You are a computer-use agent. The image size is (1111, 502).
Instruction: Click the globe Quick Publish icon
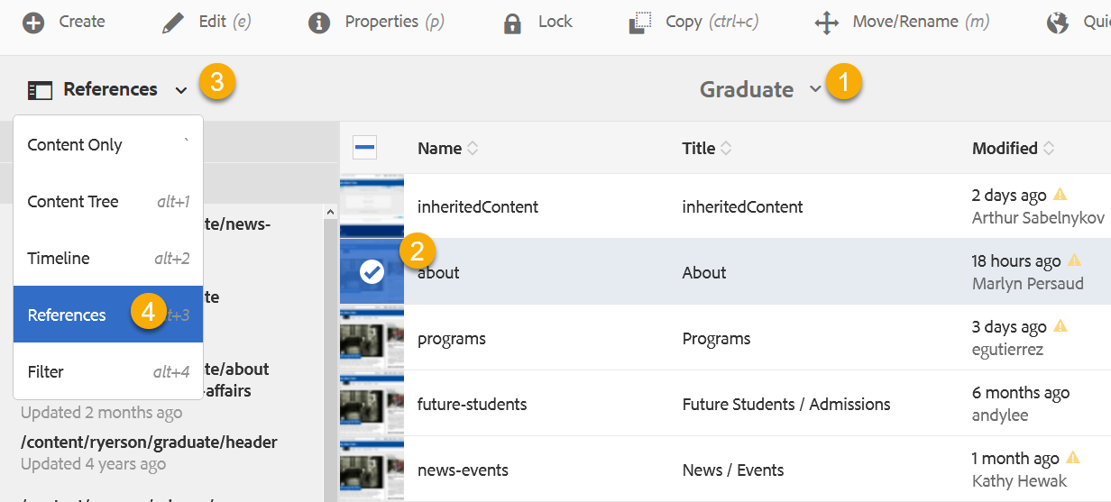(1057, 23)
